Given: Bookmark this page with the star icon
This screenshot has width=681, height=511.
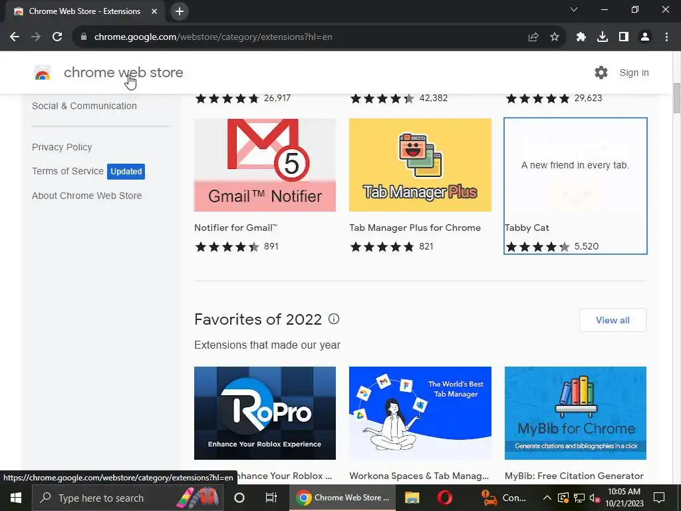Looking at the screenshot, I should pyautogui.click(x=555, y=37).
